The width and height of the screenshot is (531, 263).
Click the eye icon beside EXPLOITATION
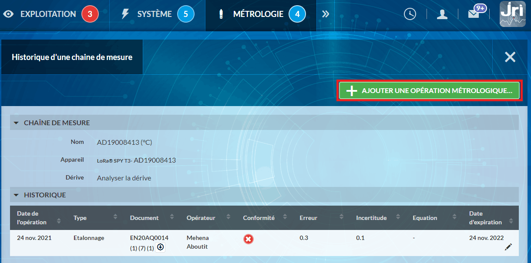[x=8, y=14]
